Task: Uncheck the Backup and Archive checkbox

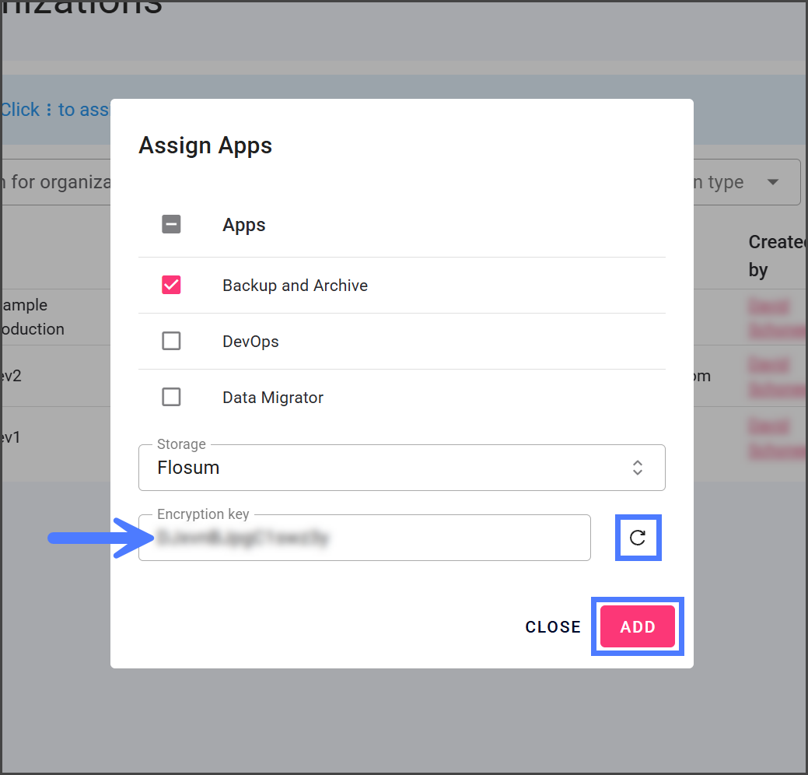Action: point(171,286)
